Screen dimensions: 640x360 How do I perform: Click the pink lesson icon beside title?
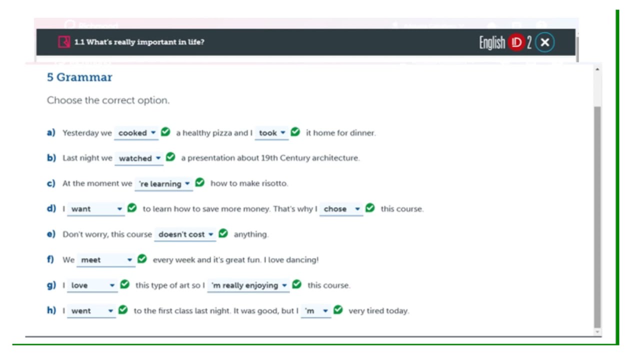(x=64, y=42)
